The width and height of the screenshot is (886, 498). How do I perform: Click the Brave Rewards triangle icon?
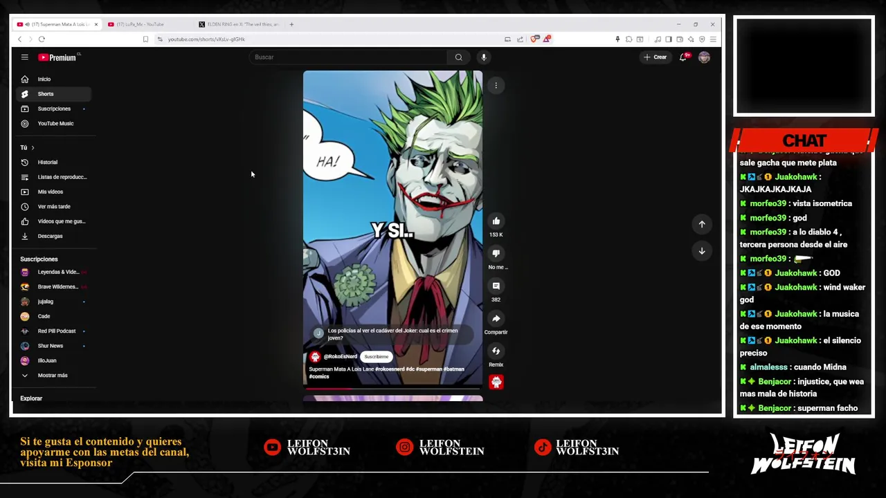(x=546, y=39)
